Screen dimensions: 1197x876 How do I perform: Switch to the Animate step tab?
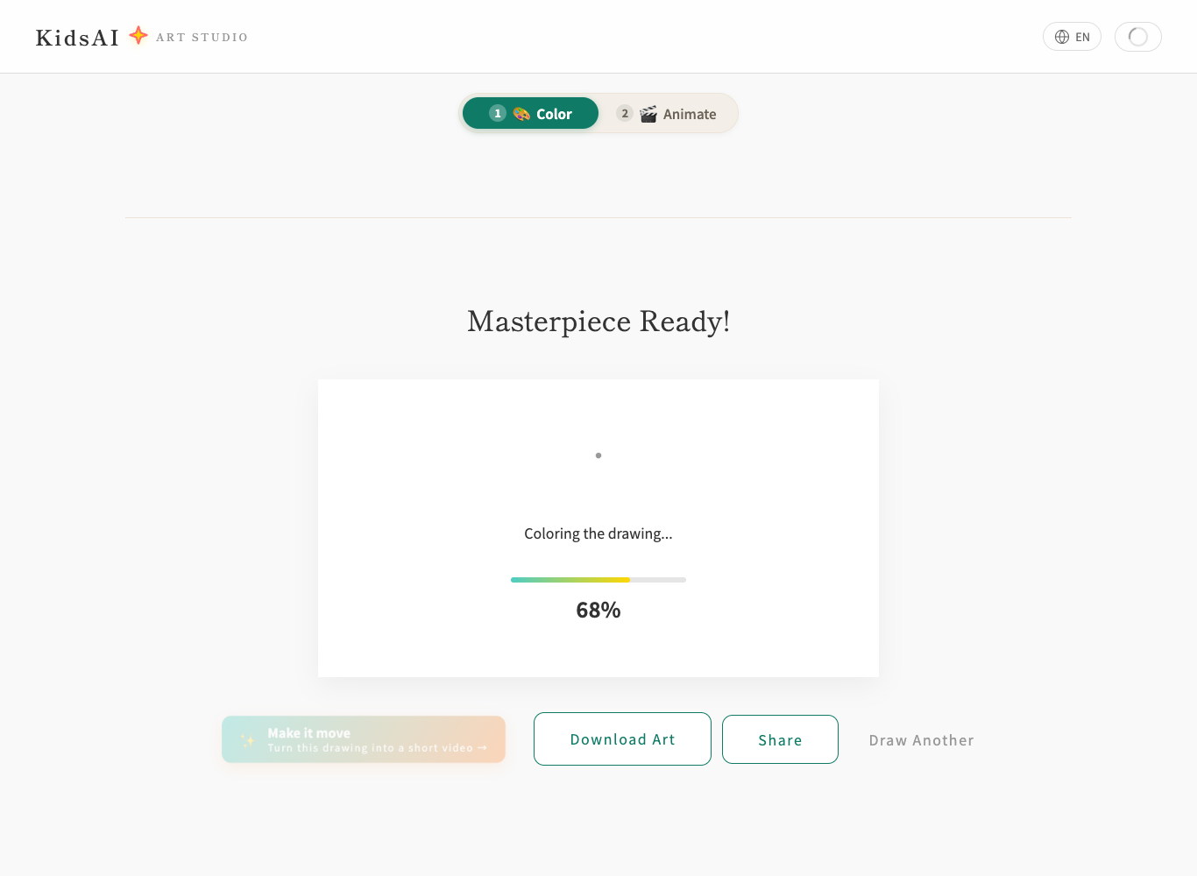click(666, 114)
